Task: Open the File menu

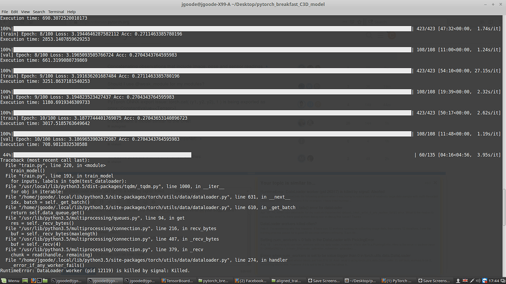Action: [x=4, y=11]
